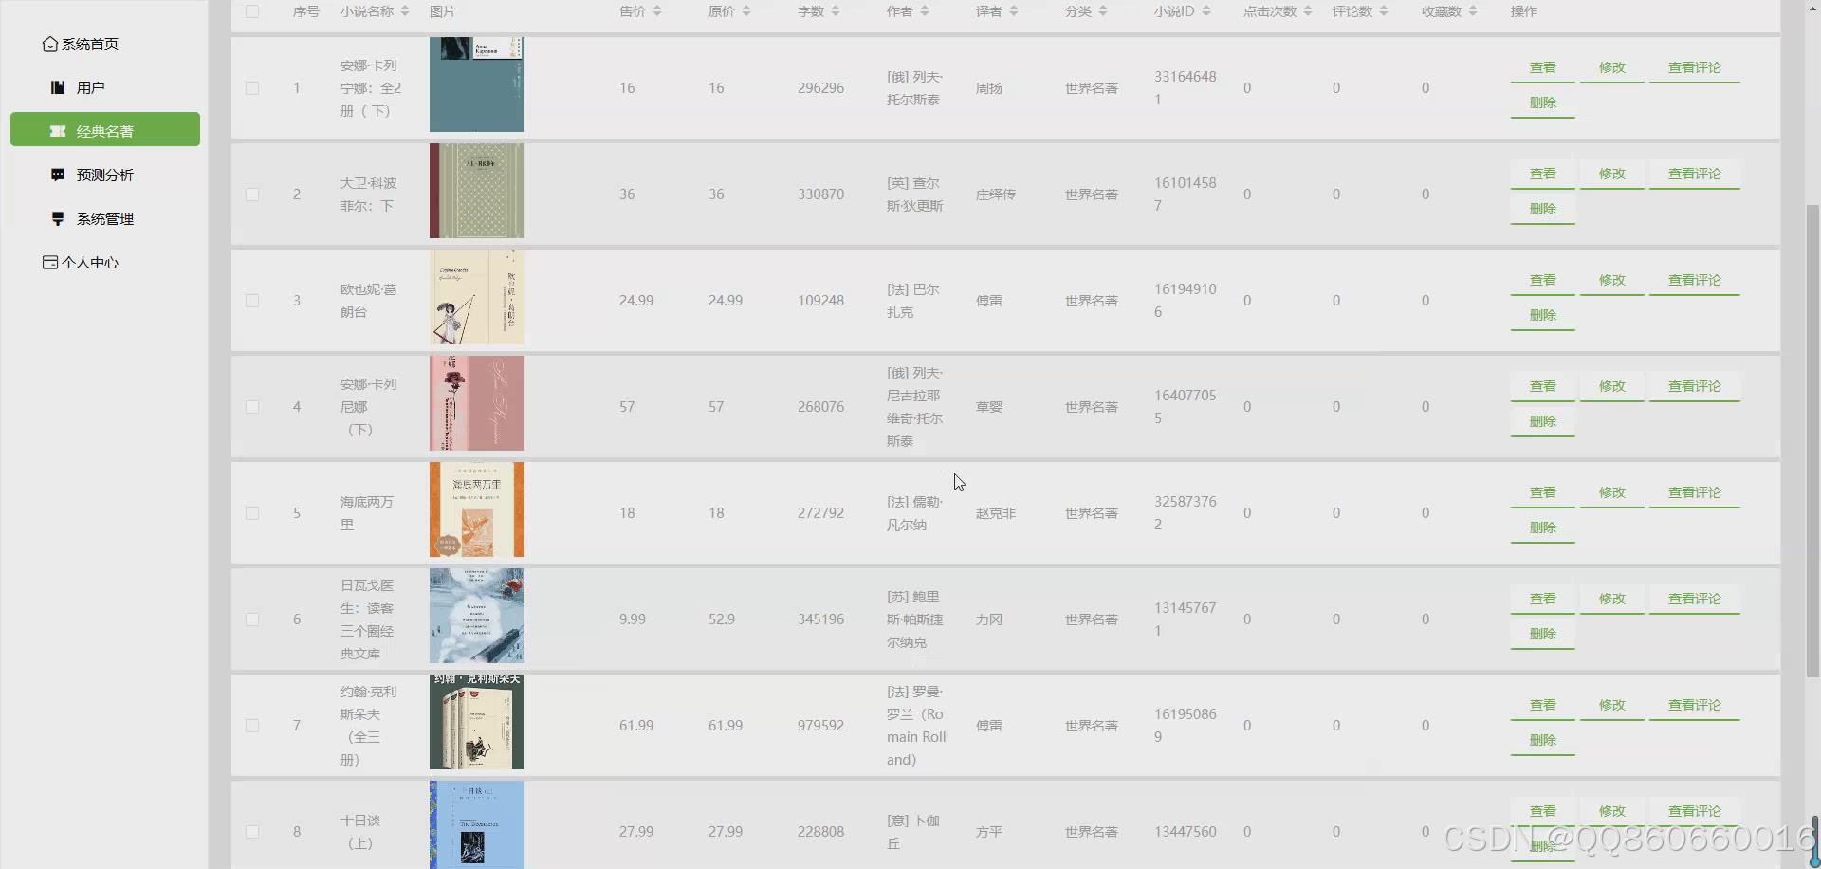Sort by 小说ID using its sort arrows
Image resolution: width=1821 pixels, height=869 pixels.
click(1206, 11)
